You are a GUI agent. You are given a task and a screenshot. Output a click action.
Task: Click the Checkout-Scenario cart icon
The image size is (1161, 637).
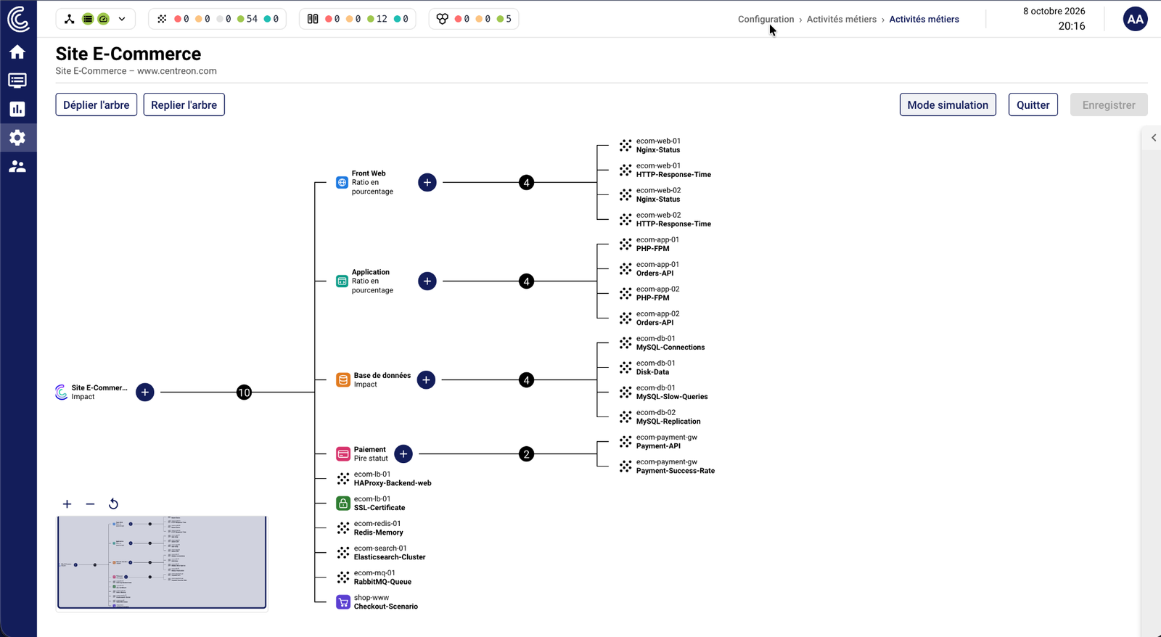343,602
